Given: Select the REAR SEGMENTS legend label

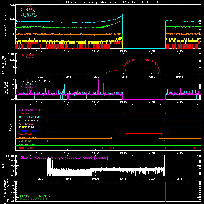Looking at the screenshot, I should [34, 199].
